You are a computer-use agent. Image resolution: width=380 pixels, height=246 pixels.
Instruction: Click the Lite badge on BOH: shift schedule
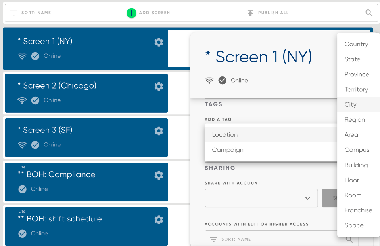22,212
